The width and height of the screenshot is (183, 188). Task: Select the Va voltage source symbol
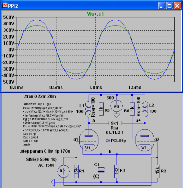click(116, 106)
